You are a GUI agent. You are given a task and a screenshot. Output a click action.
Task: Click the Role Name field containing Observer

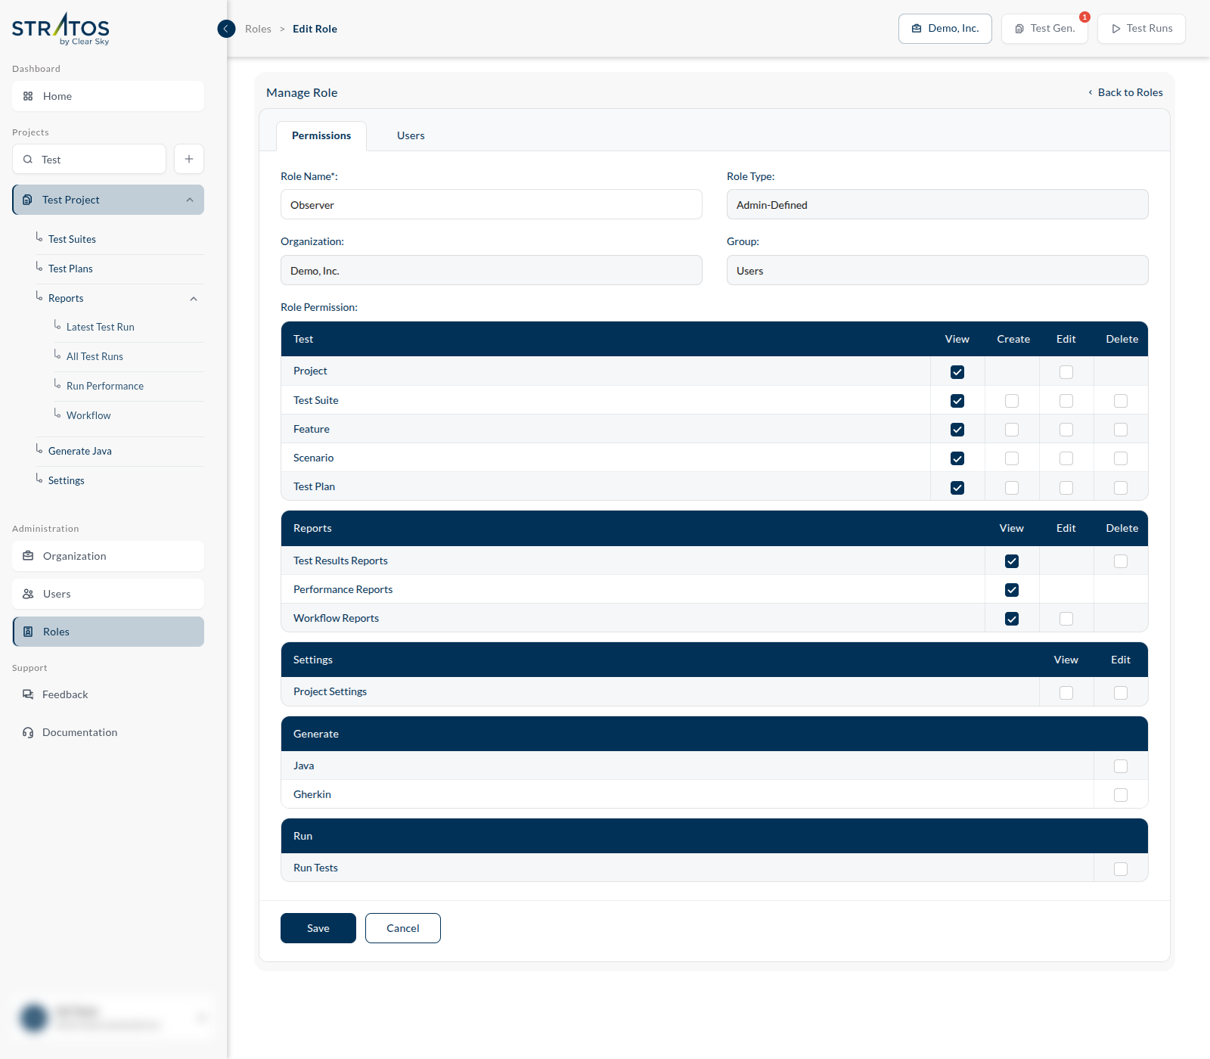[492, 204]
